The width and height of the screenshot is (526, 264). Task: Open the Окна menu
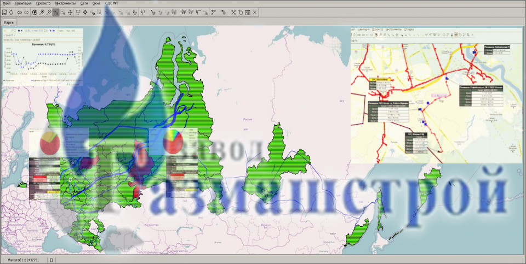pyautogui.click(x=96, y=3)
